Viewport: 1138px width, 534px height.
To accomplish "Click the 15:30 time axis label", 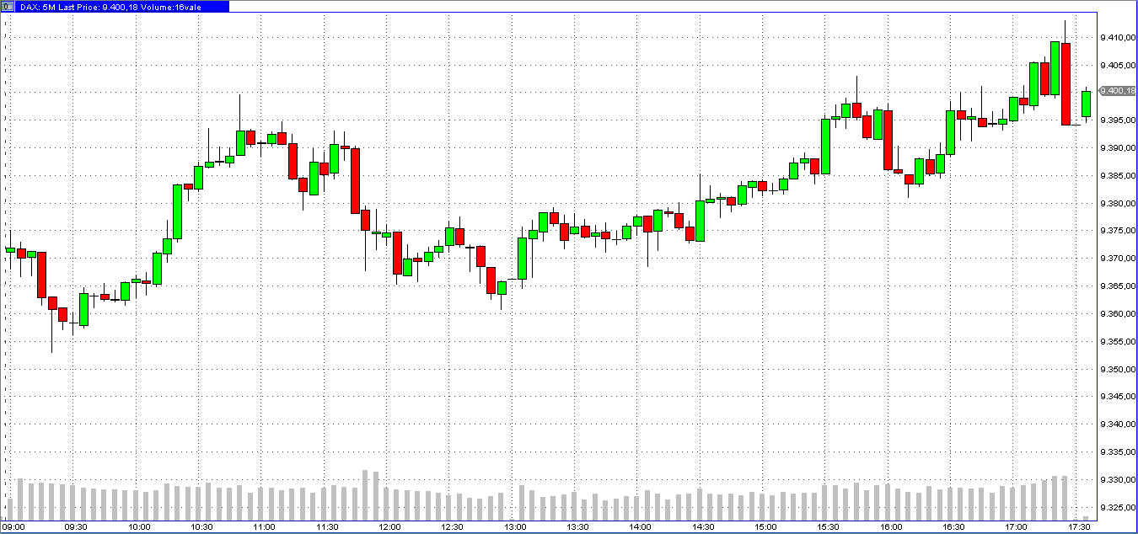I will click(x=829, y=527).
